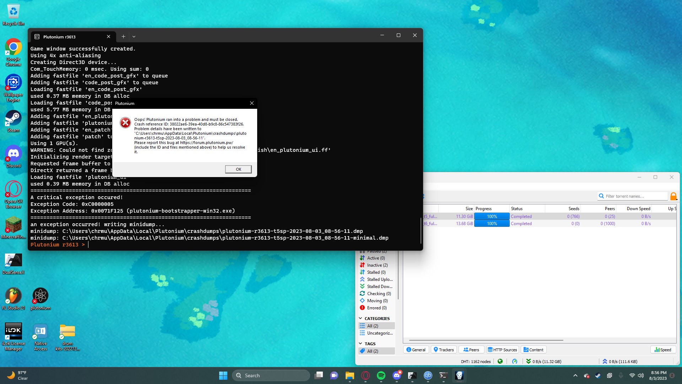Open Spotify from the taskbar
Screen dimensions: 682x384
tap(381, 375)
